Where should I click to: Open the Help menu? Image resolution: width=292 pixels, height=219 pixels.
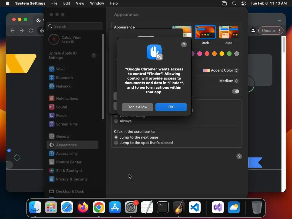[113, 3]
